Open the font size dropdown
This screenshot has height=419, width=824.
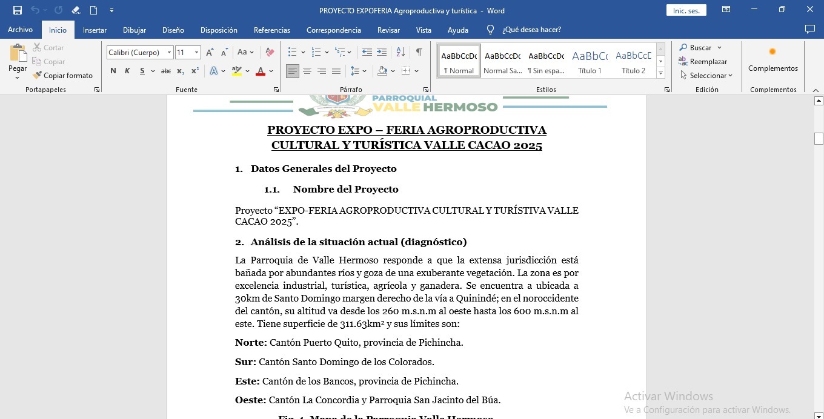point(196,53)
